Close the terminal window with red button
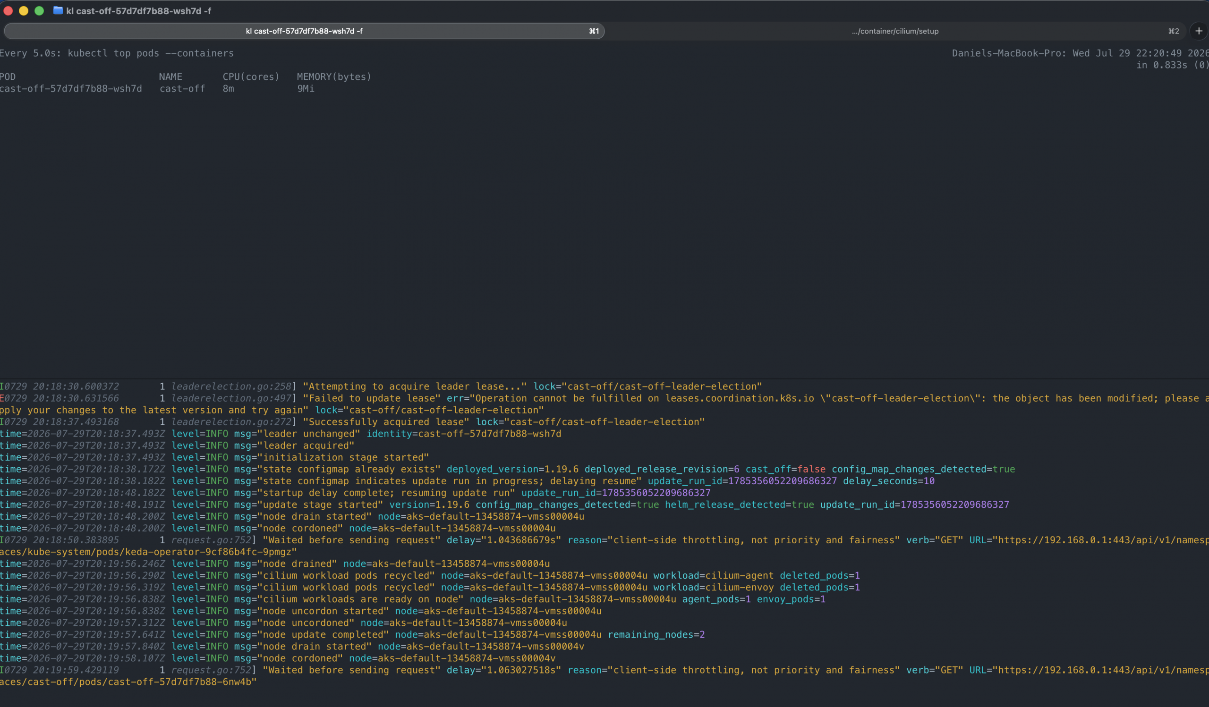1209x707 pixels. coord(8,10)
